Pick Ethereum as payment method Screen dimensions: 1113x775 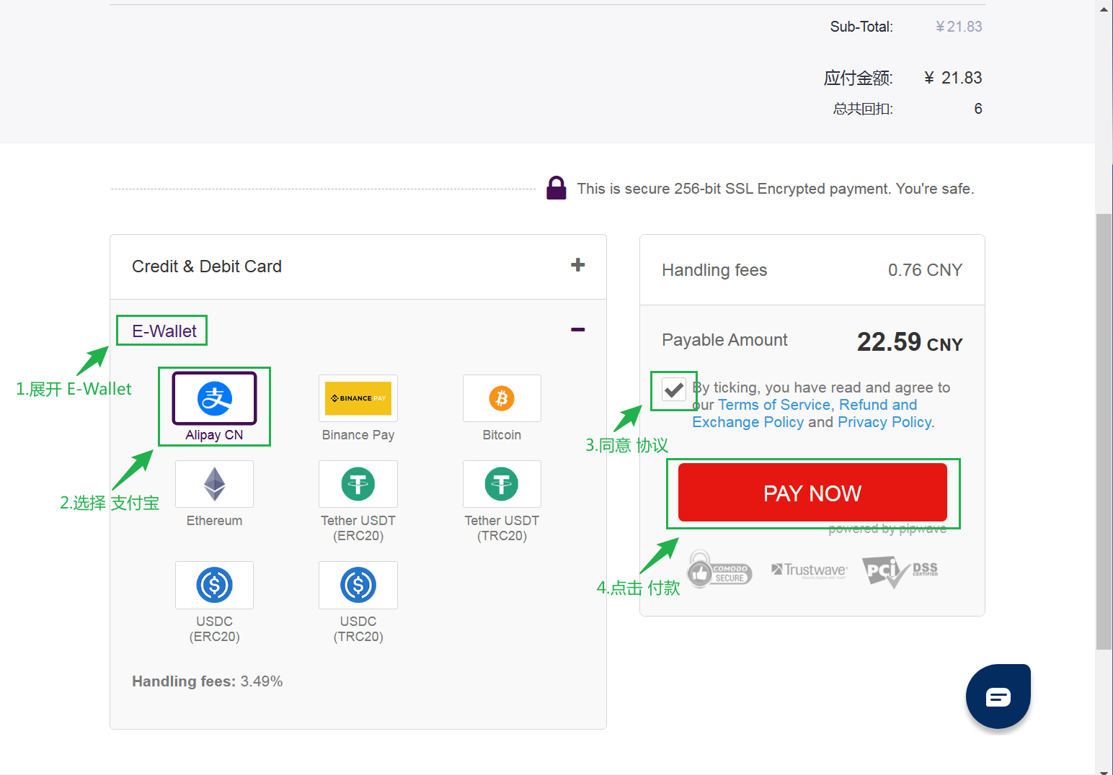pyautogui.click(x=214, y=484)
